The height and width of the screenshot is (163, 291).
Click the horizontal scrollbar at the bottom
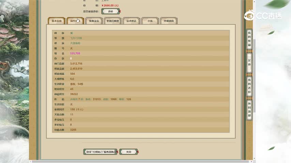click(136, 161)
